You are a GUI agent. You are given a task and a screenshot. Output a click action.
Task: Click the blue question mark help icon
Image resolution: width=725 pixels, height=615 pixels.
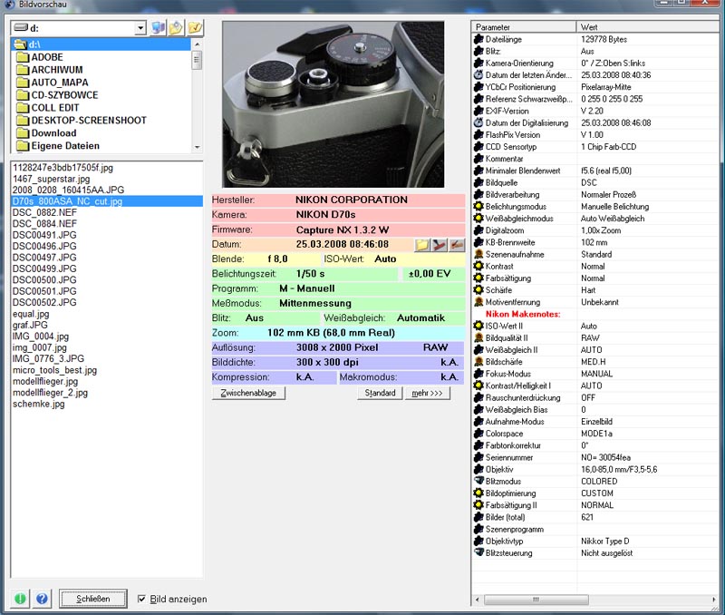[42, 599]
